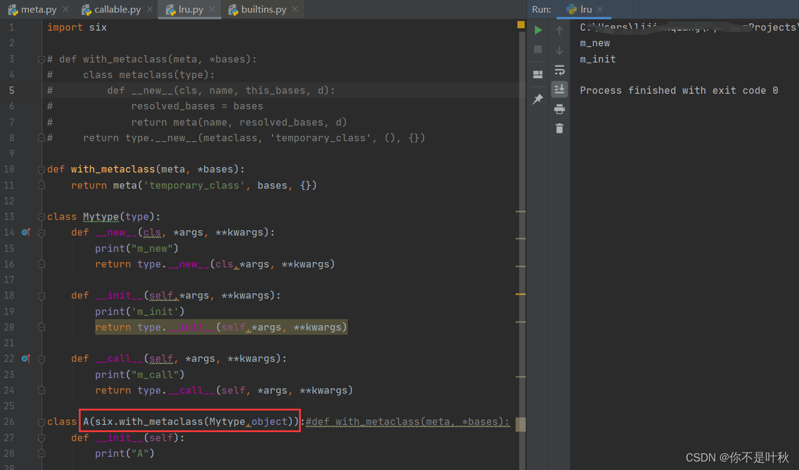Click the override gutter icon beside __new__
799x470 pixels.
tap(25, 232)
